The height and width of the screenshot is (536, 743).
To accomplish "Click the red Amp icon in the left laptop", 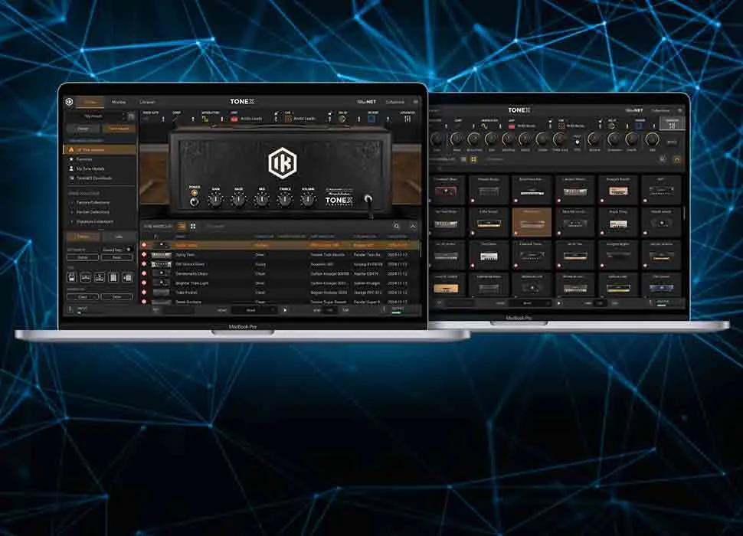I will point(234,119).
